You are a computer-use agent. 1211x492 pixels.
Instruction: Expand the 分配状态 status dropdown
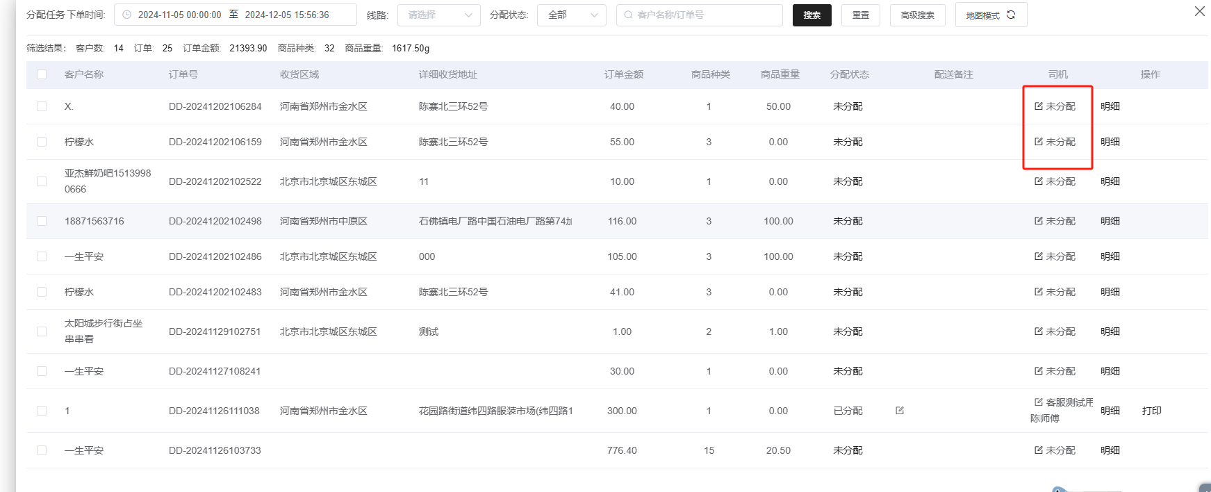click(571, 15)
